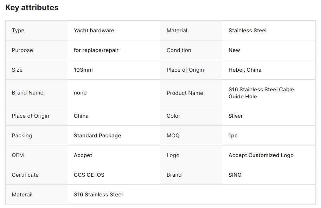The image size is (321, 208).
Task: Click the Accept Customized Logo value
Action: coord(261,155)
